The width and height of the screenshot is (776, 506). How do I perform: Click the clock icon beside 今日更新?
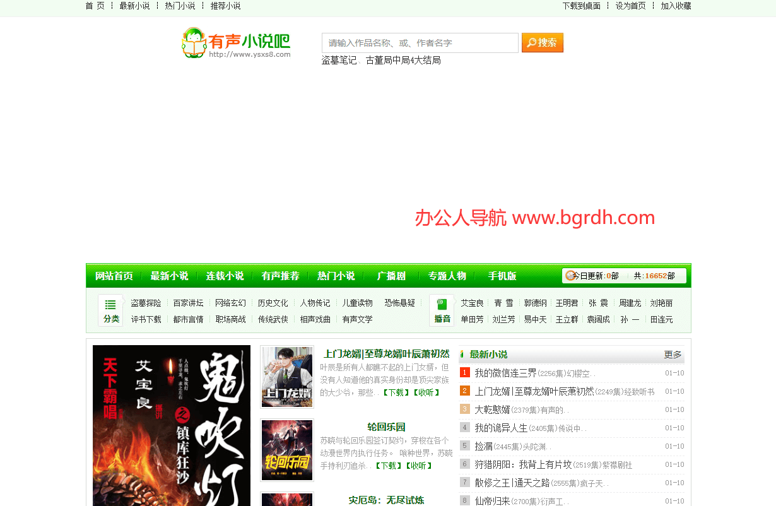[570, 276]
